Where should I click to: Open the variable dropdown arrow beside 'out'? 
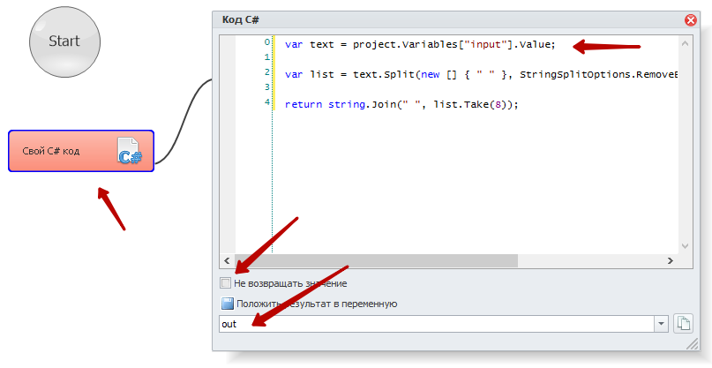pos(661,324)
